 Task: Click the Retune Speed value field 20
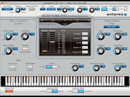(15, 34)
